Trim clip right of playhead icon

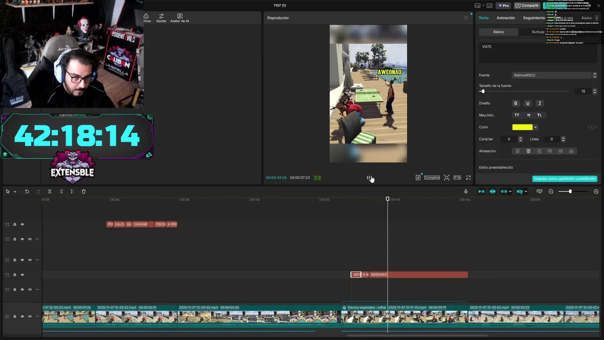(72, 191)
